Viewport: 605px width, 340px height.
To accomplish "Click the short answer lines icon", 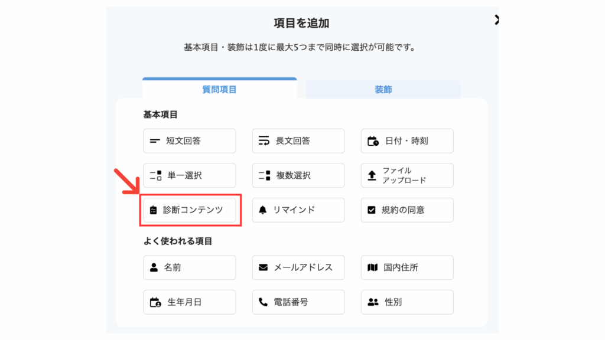I will pyautogui.click(x=155, y=141).
